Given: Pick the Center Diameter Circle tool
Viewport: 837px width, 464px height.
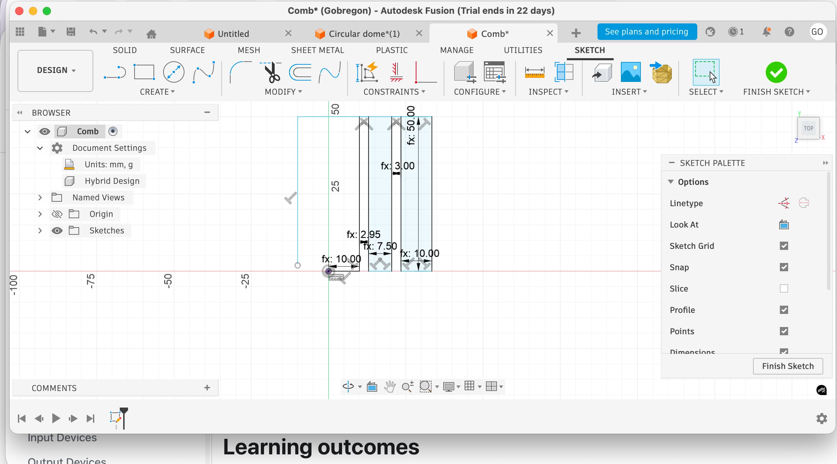Looking at the screenshot, I should (173, 72).
